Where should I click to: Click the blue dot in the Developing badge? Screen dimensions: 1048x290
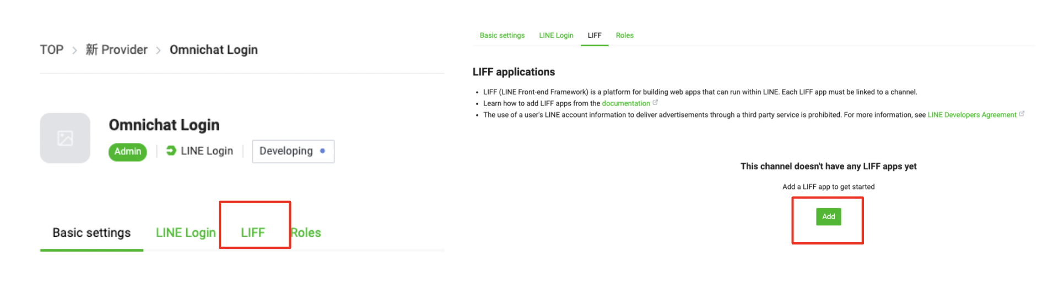click(x=322, y=150)
